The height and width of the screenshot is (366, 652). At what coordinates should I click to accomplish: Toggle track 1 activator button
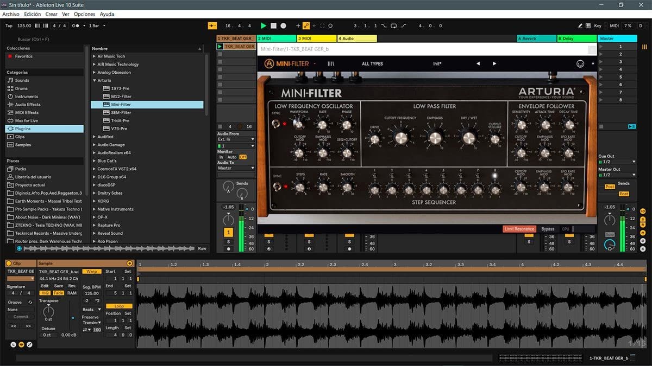[228, 233]
